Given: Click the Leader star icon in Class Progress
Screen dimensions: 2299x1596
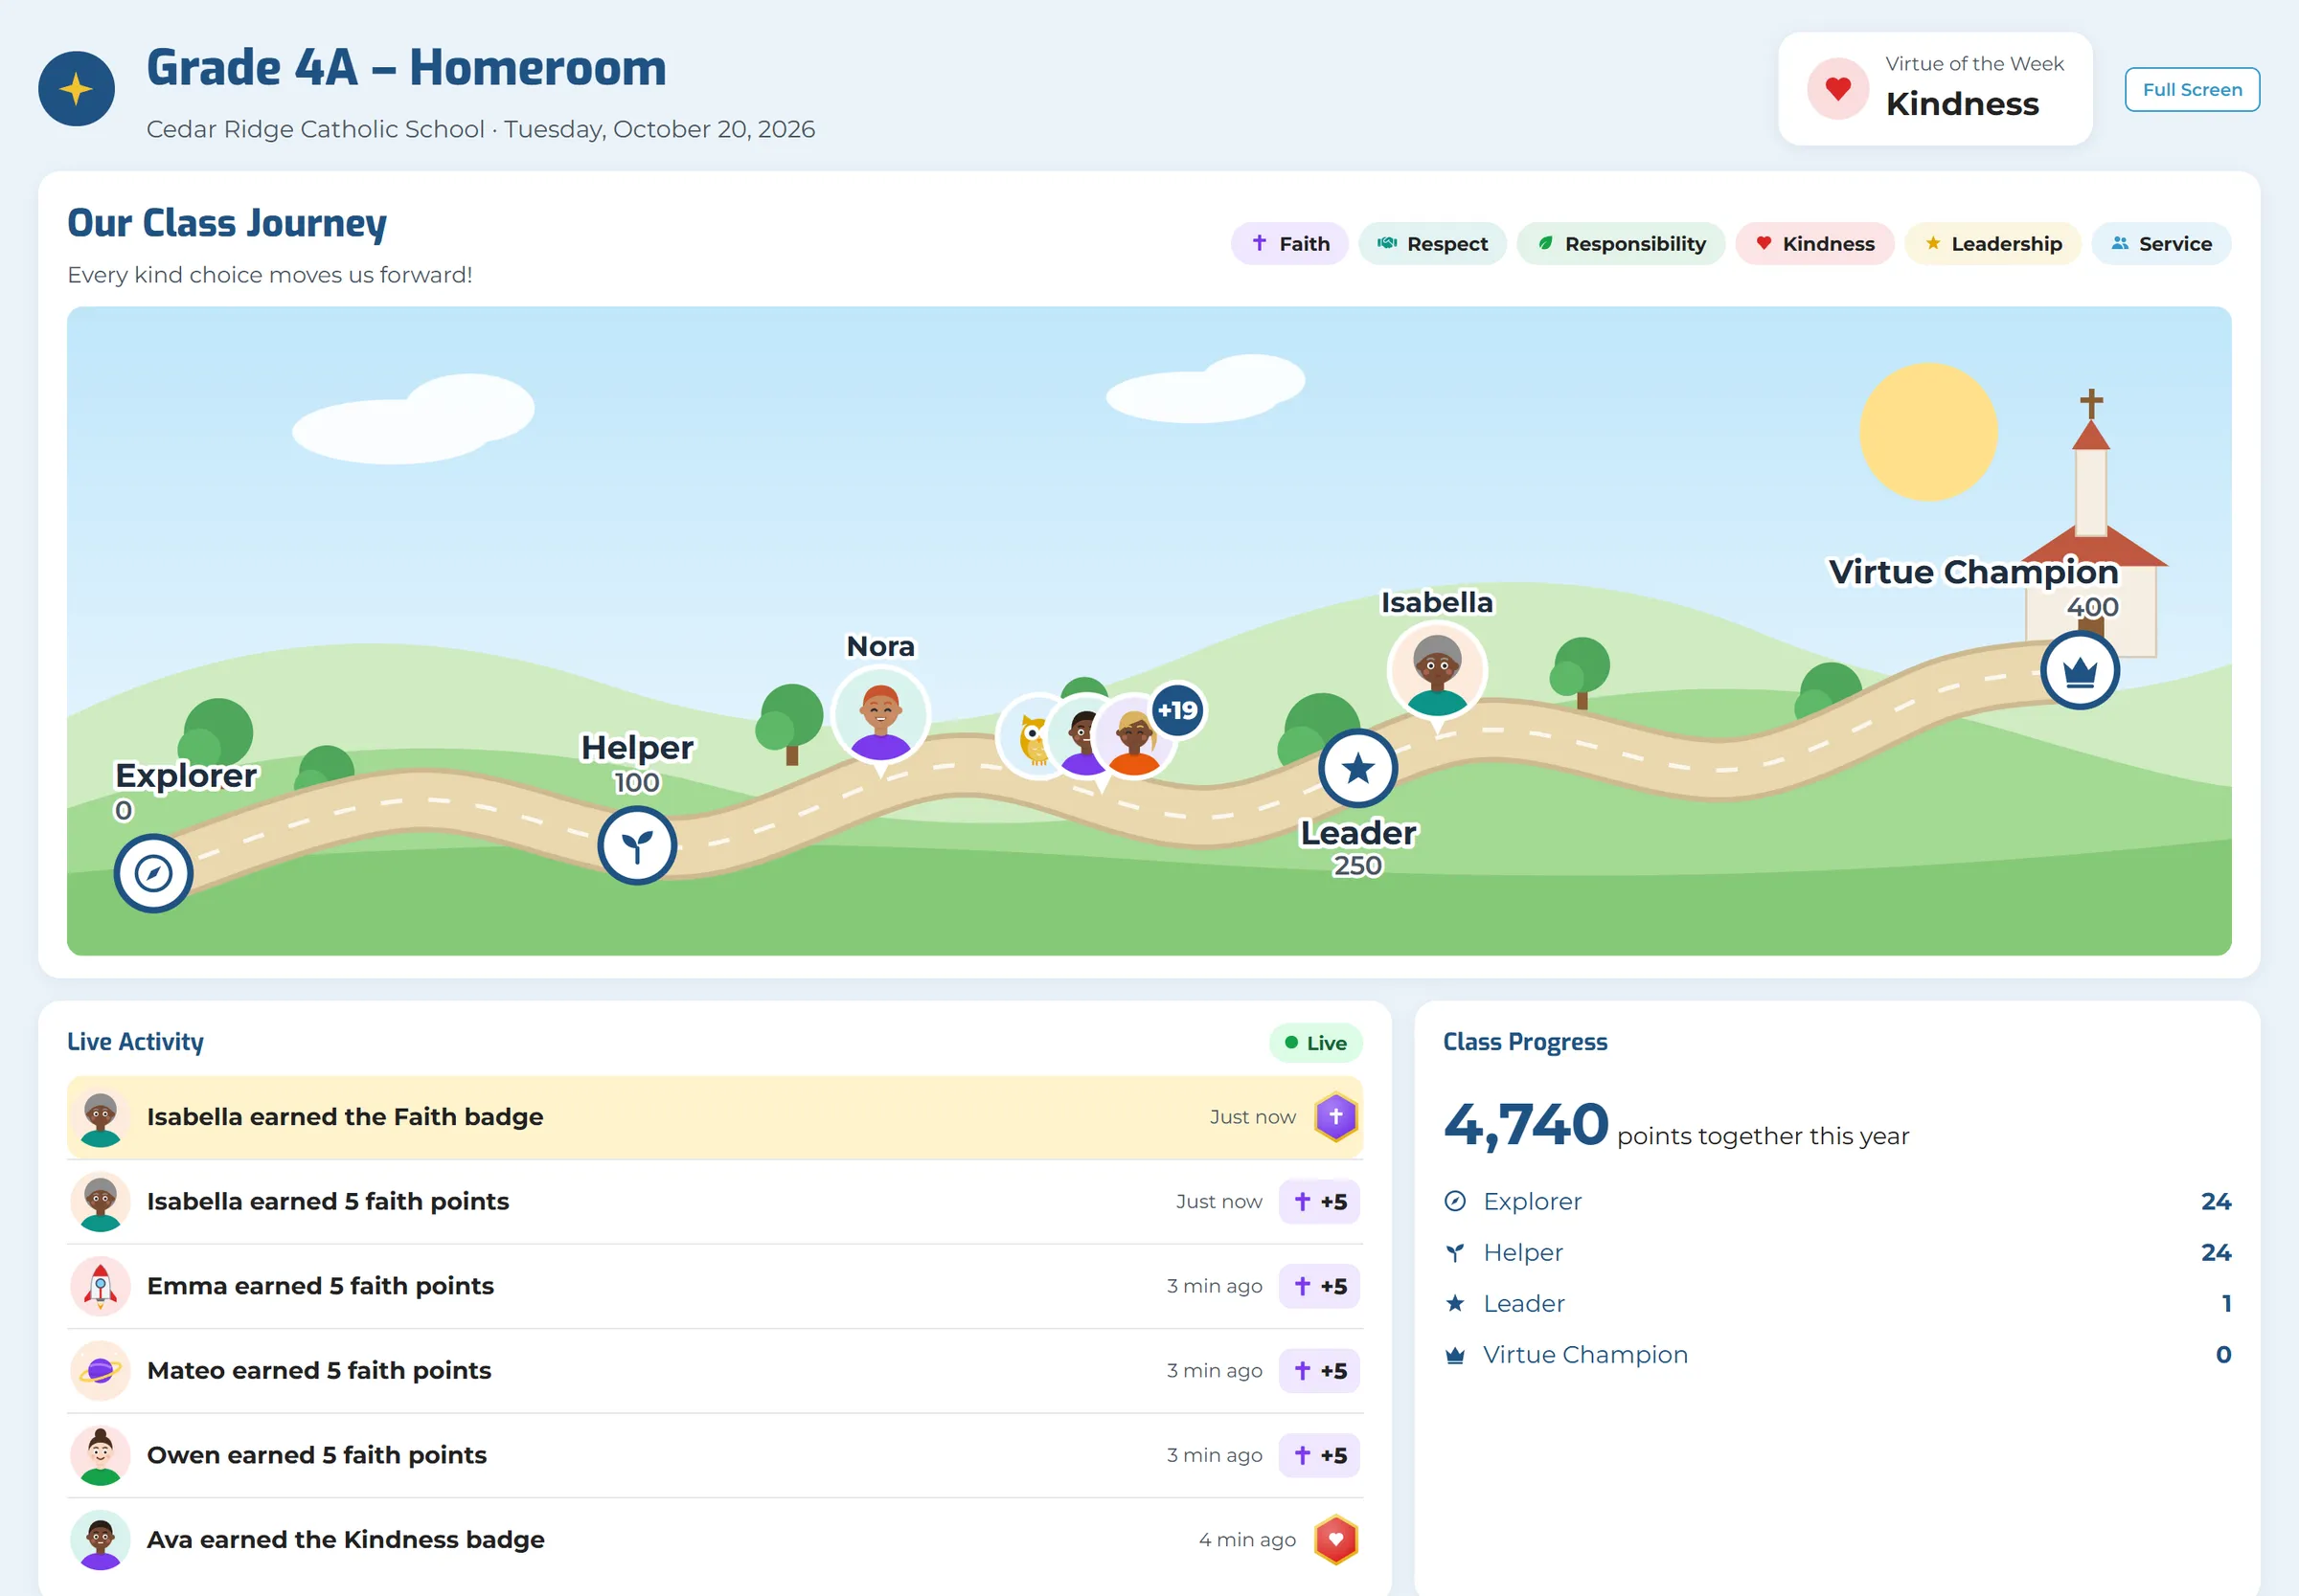Looking at the screenshot, I should pos(1455,1304).
